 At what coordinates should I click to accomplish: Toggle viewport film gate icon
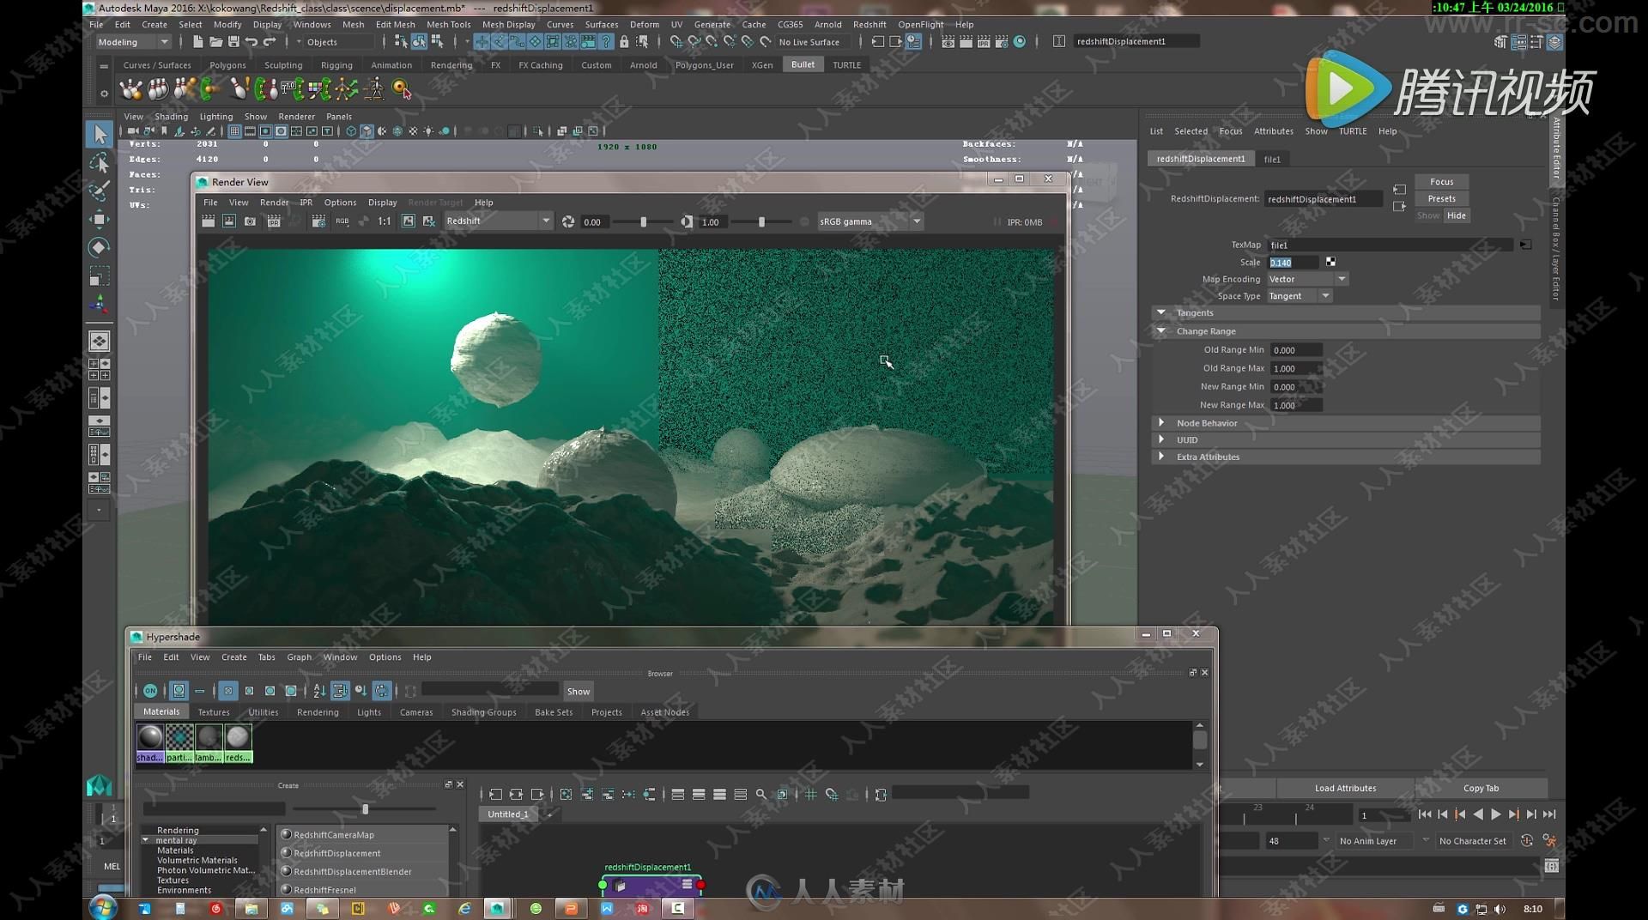[250, 131]
